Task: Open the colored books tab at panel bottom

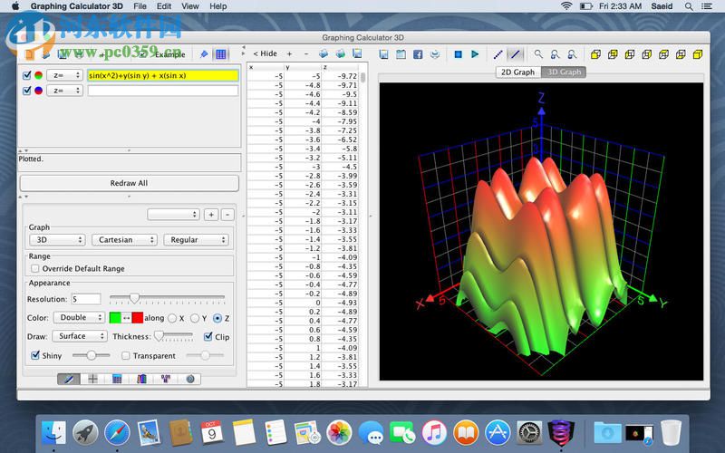Action: (x=141, y=379)
